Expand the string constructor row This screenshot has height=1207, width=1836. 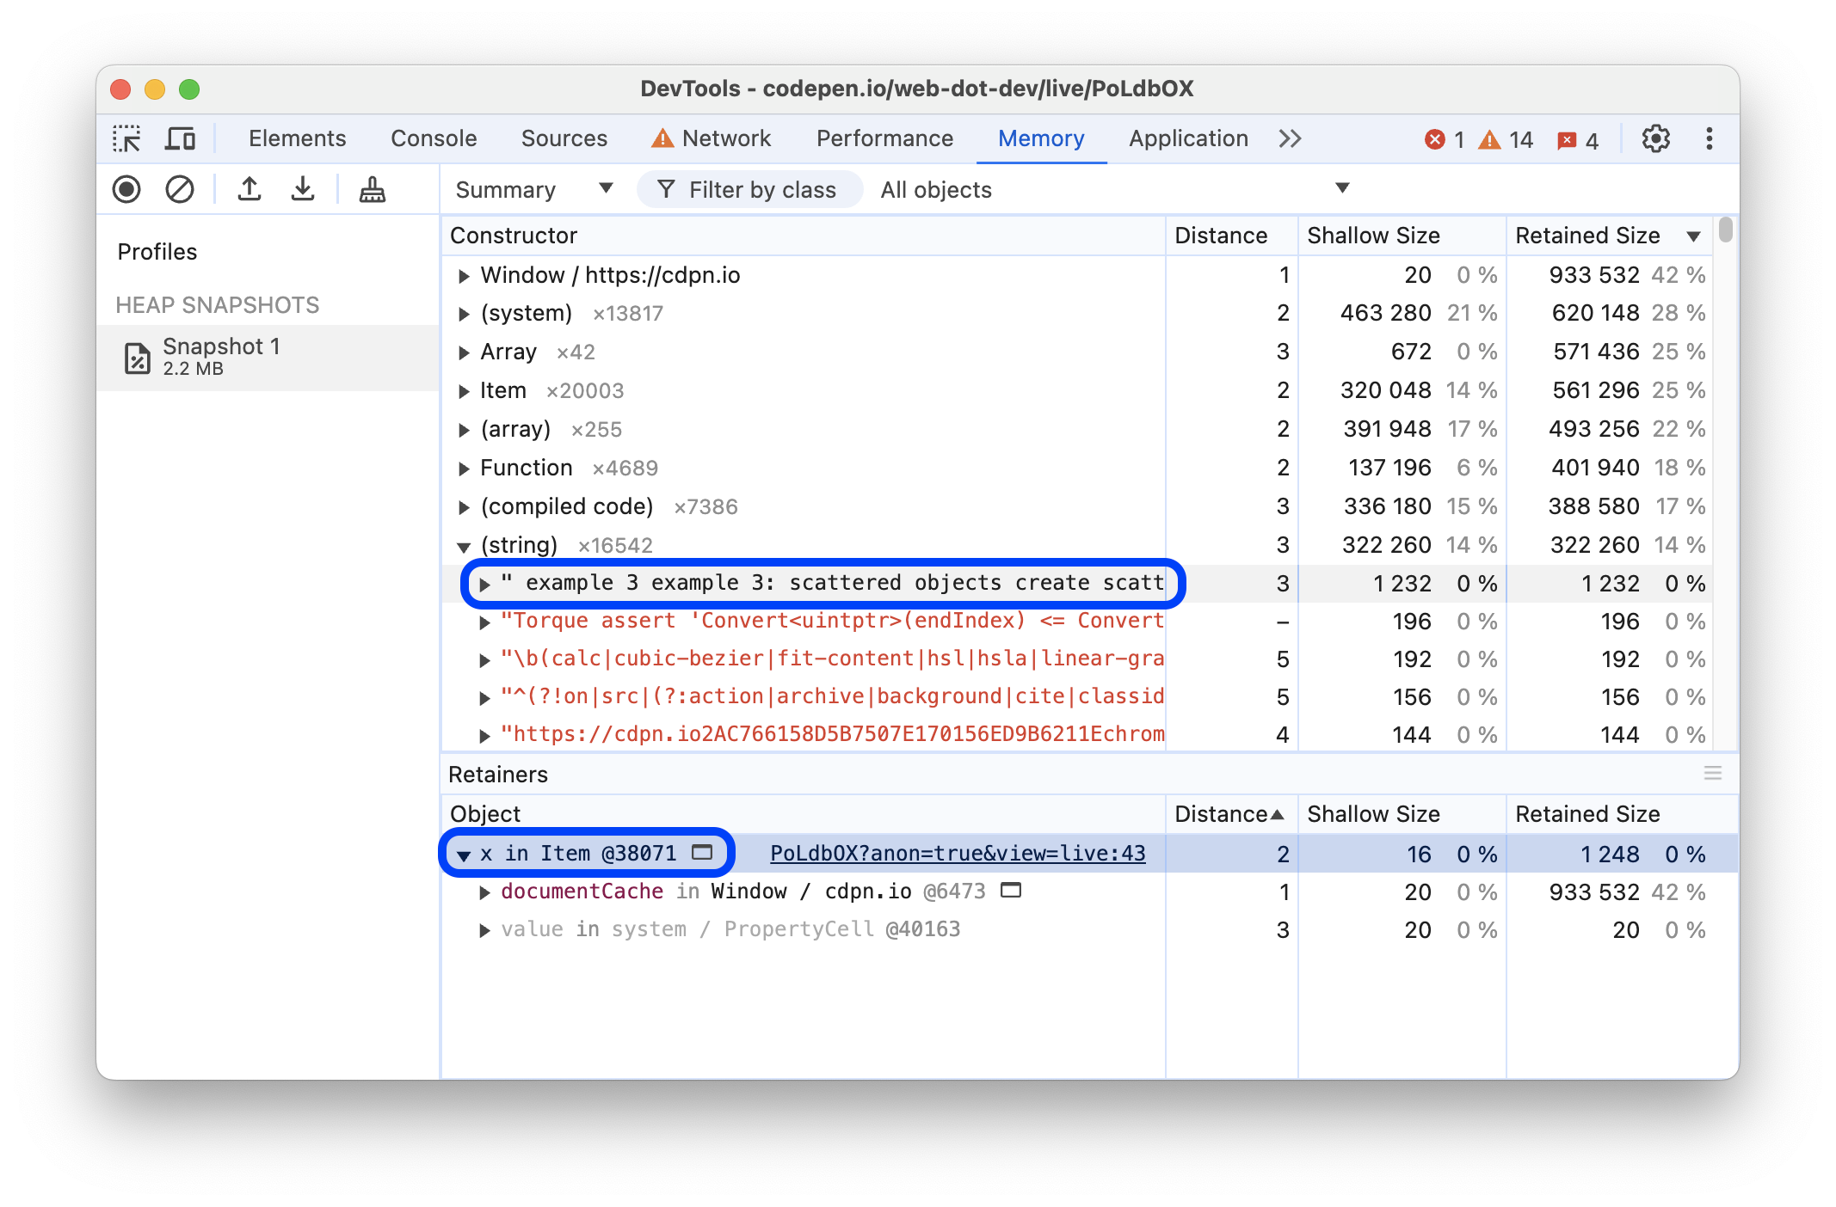point(462,546)
